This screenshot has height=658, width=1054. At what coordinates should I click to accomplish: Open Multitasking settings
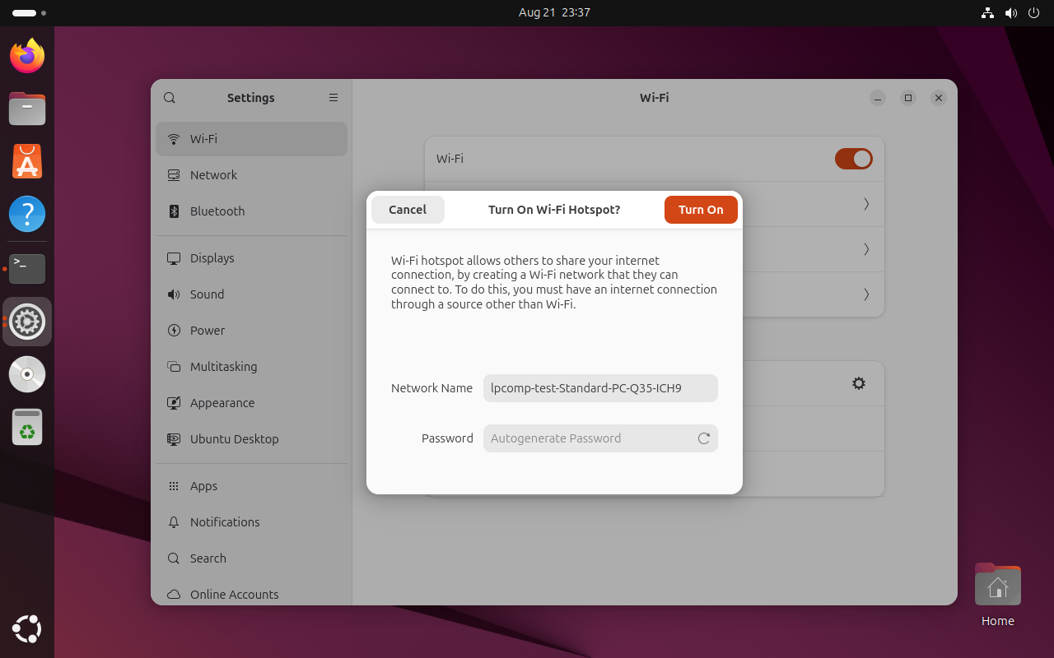(251, 367)
